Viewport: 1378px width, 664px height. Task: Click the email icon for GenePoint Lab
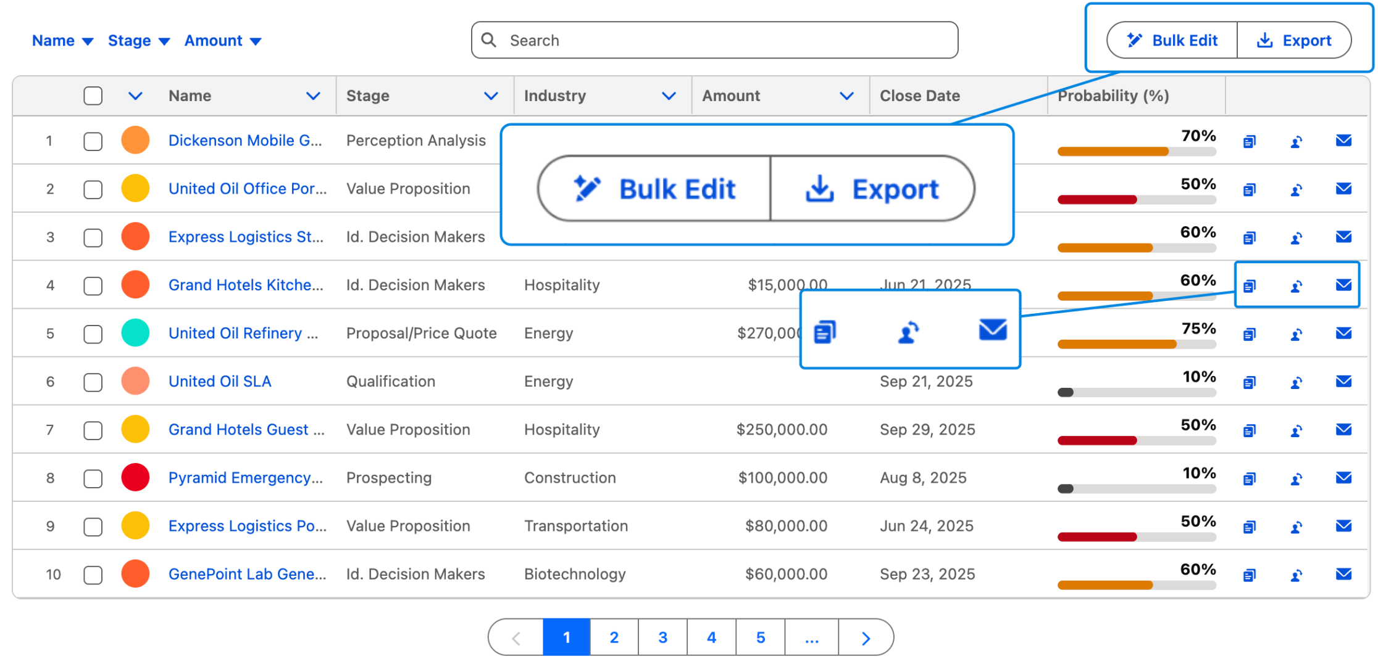coord(1343,574)
